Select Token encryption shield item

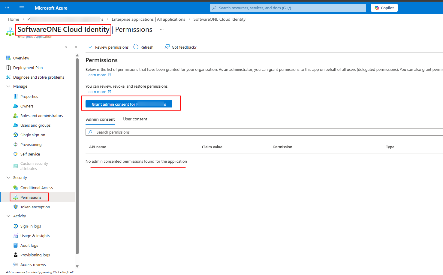click(35, 207)
